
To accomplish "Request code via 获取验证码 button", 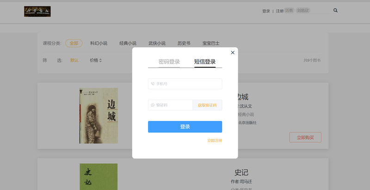I will pos(207,105).
